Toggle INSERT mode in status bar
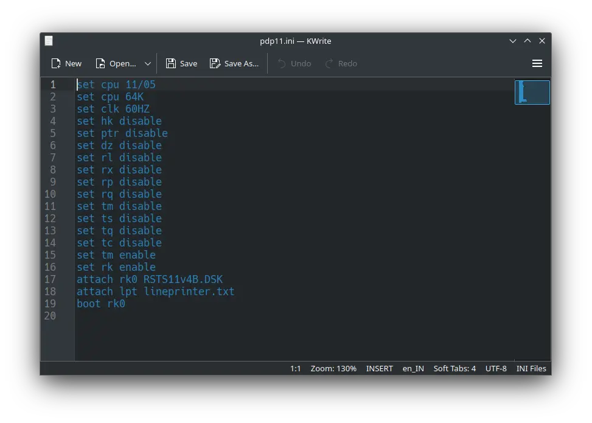This screenshot has width=592, height=423. click(379, 368)
